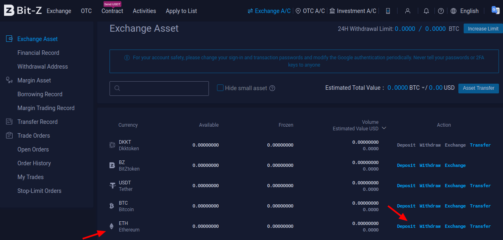Open Exchange for the BZ row
Screen dimensions: 503x240
455,165
